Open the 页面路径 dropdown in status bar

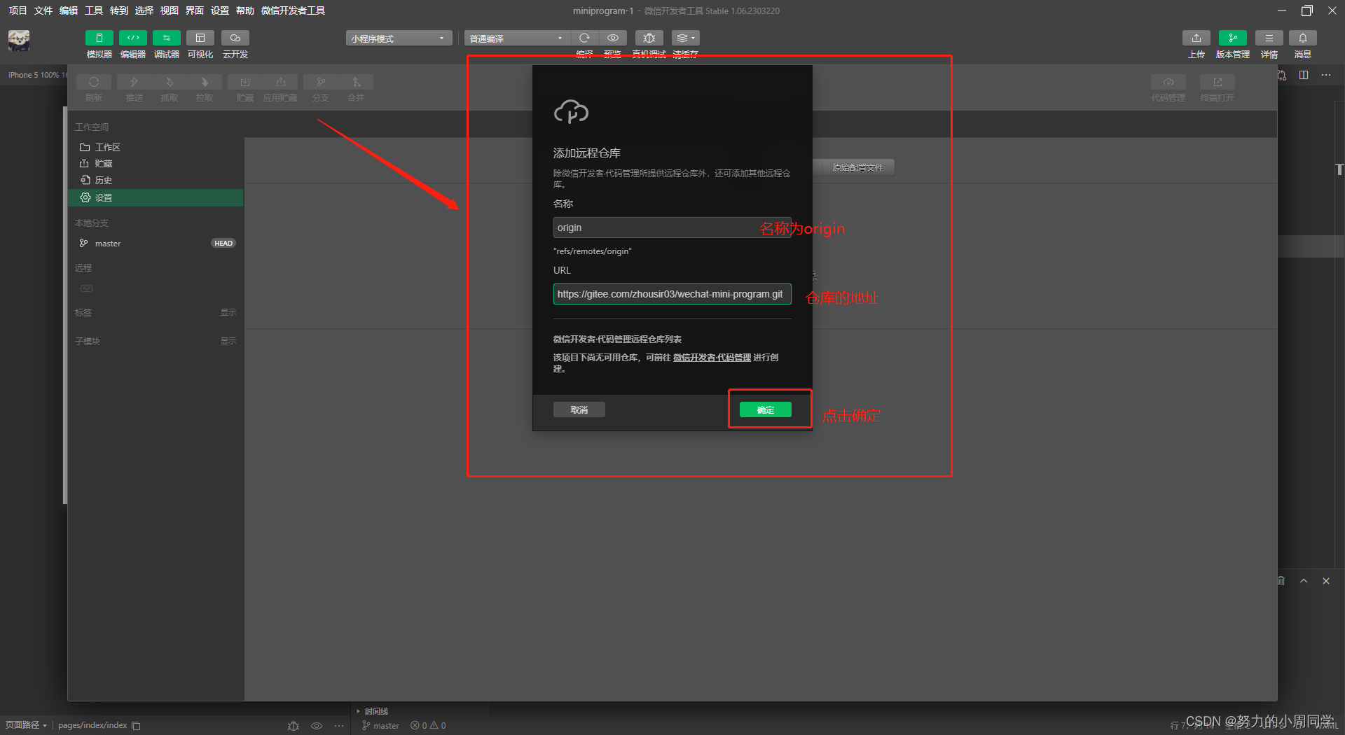[26, 725]
